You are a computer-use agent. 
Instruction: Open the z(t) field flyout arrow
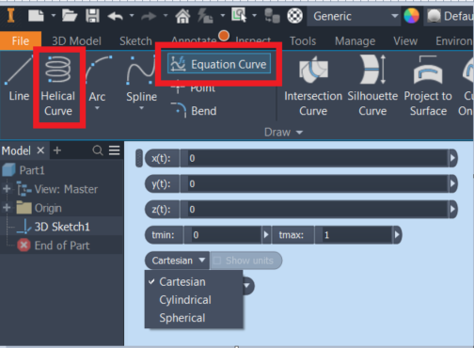(452, 209)
